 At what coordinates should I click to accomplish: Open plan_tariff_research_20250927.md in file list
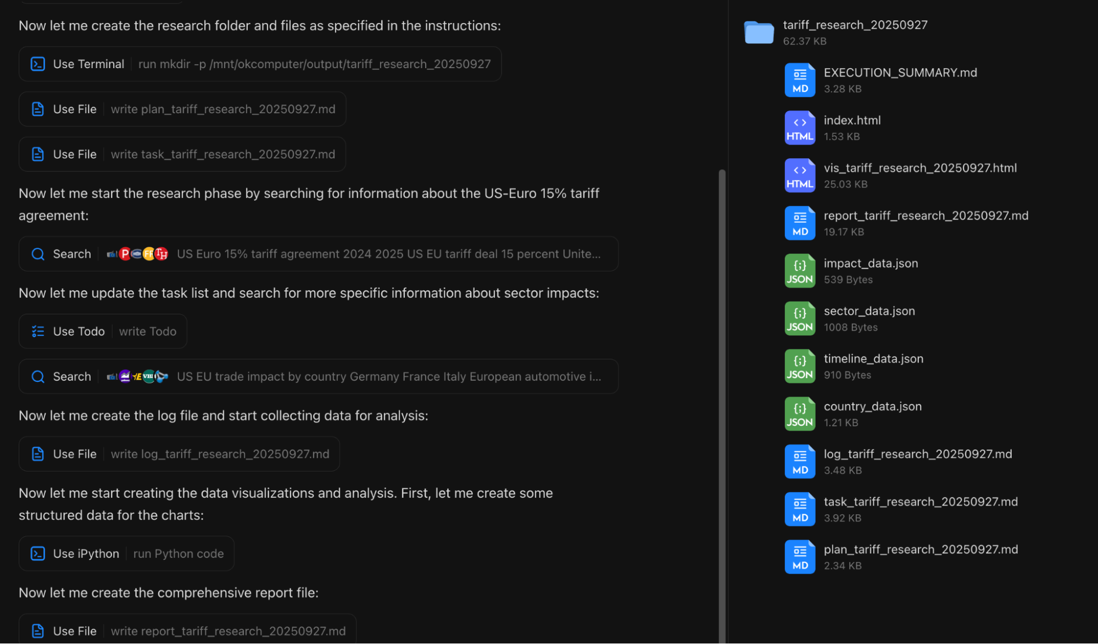[x=921, y=549]
